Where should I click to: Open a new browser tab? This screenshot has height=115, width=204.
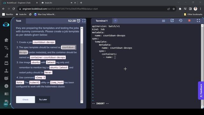tap(81, 3)
